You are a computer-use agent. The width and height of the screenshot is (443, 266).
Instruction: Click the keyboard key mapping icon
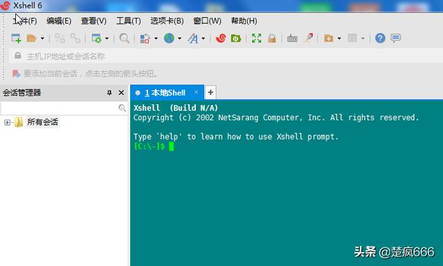point(292,39)
